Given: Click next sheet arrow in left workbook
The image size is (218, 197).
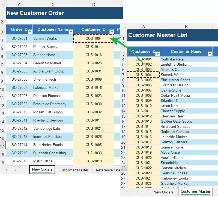Looking at the screenshot, I should (16, 170).
